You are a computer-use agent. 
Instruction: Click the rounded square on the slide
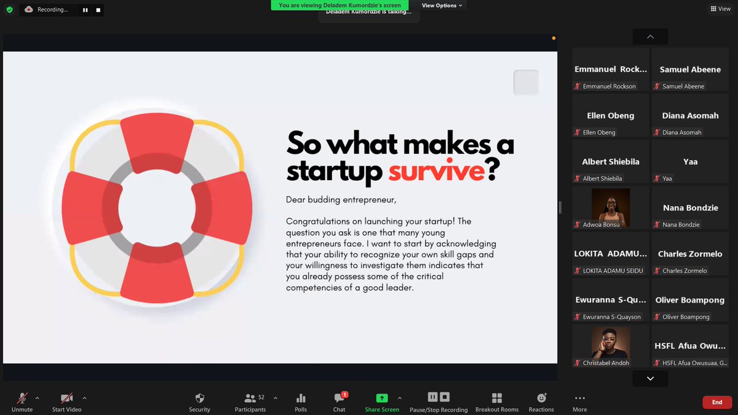click(526, 82)
